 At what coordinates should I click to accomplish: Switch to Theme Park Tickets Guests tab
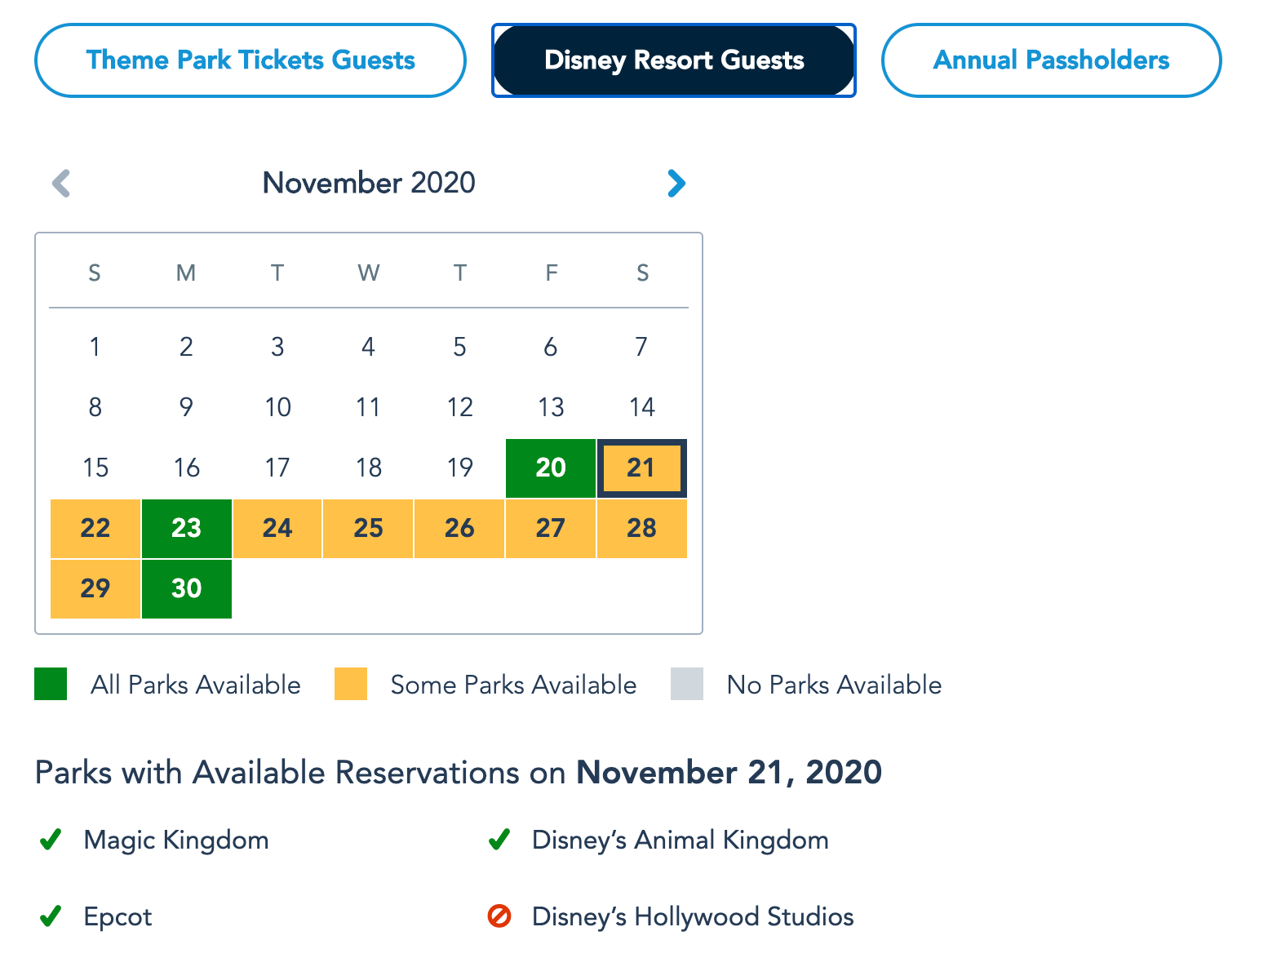click(x=250, y=60)
